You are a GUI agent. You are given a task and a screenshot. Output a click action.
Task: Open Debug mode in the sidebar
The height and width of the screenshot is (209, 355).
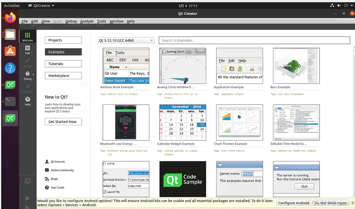[x=27, y=76]
